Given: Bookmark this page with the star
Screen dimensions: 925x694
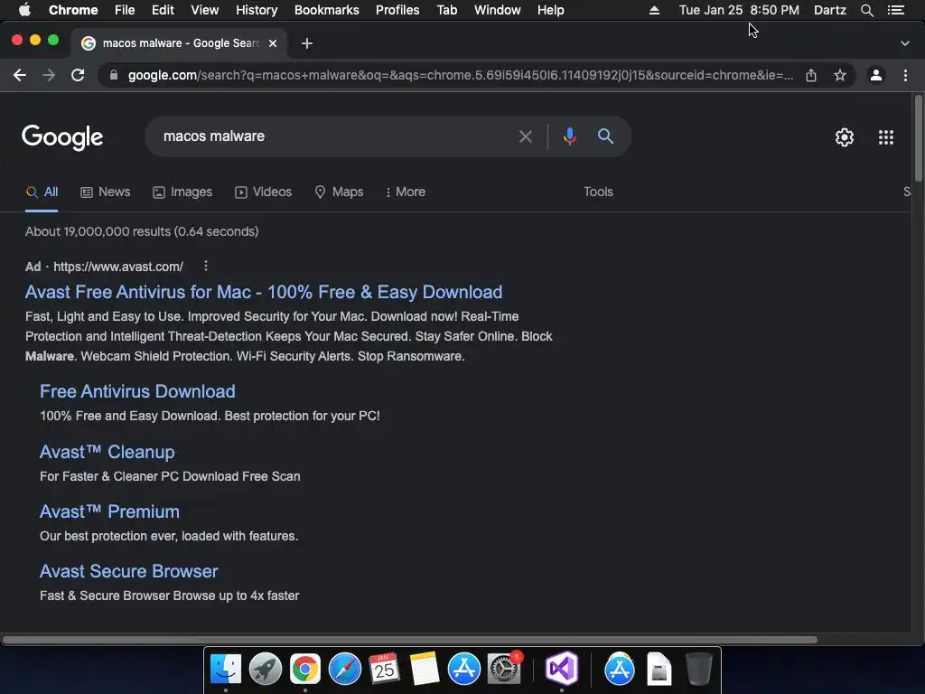Looking at the screenshot, I should 840,75.
